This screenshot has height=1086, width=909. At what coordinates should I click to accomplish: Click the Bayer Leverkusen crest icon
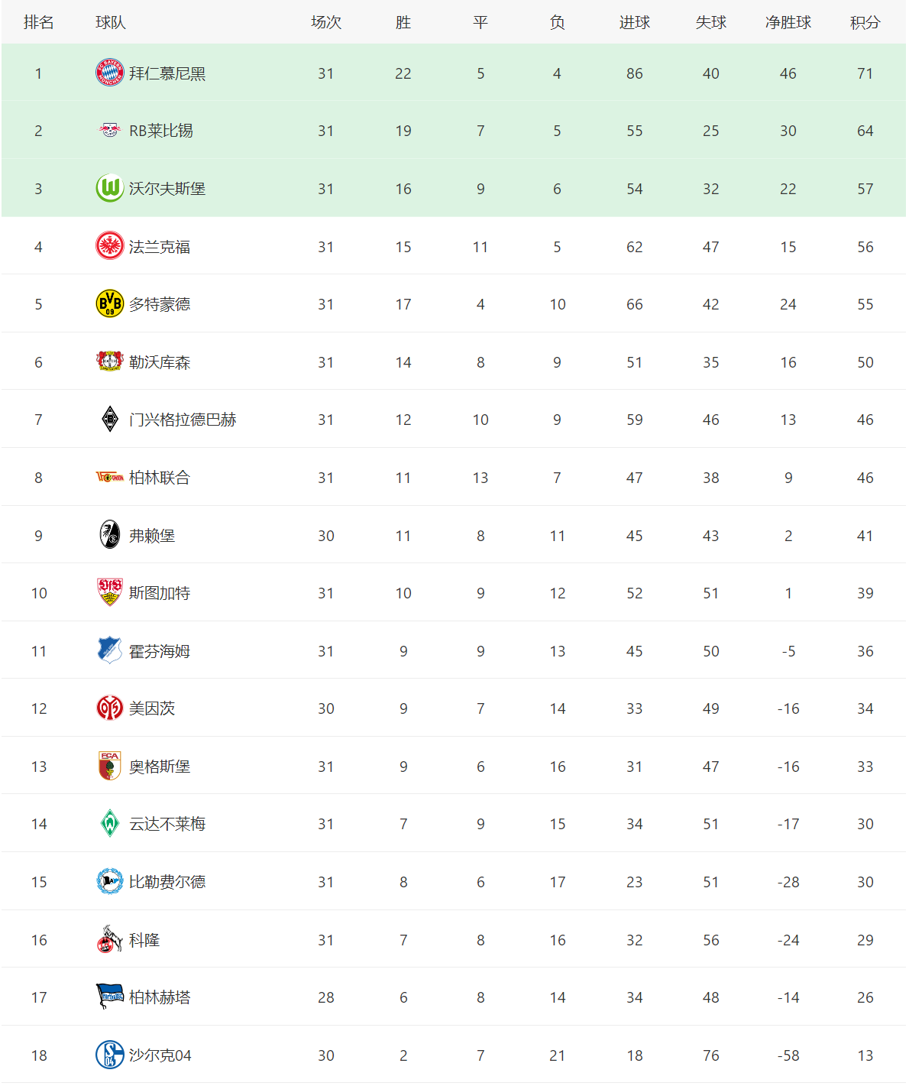tap(109, 361)
